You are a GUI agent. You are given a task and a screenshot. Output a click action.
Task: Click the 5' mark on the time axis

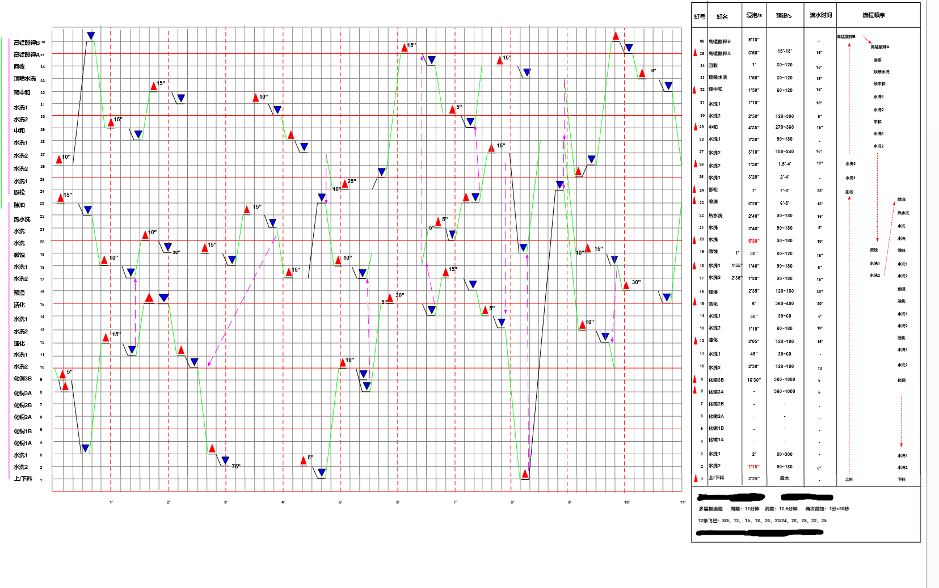pyautogui.click(x=340, y=502)
